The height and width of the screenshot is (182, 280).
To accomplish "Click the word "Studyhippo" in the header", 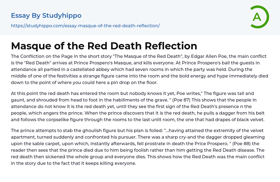I will [62, 16].
